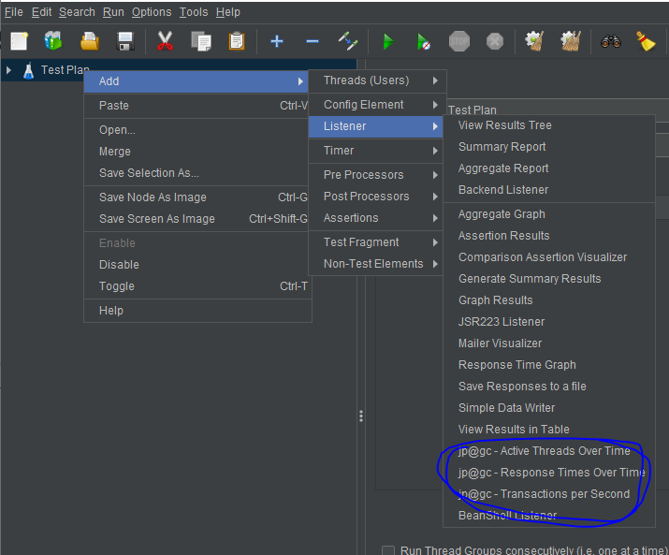Click the Copy icon in toolbar
669x555 pixels.
[201, 41]
